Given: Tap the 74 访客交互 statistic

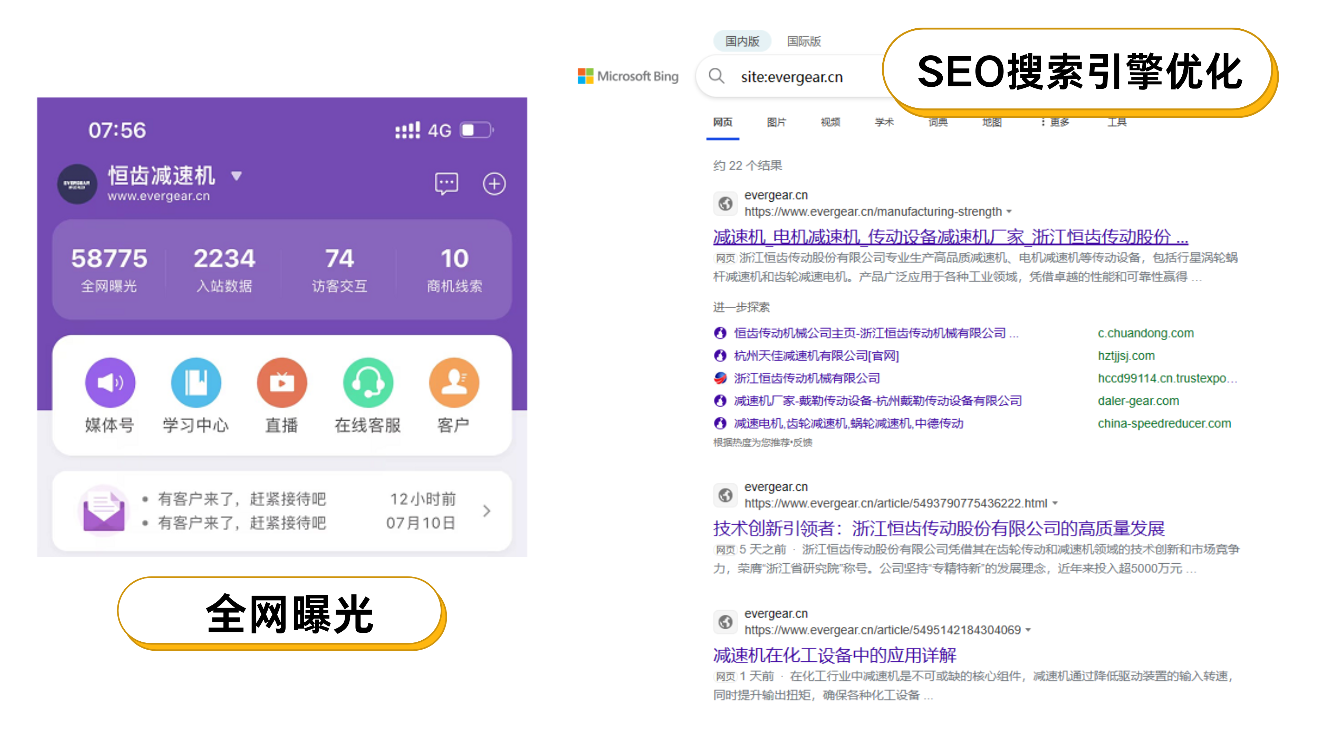Looking at the screenshot, I should [340, 271].
